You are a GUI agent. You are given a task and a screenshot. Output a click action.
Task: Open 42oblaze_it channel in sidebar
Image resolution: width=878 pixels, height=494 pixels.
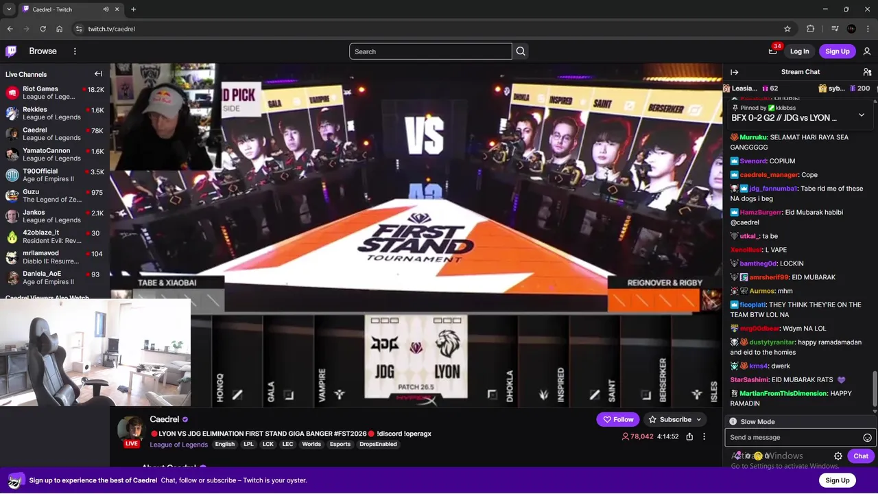(x=55, y=237)
